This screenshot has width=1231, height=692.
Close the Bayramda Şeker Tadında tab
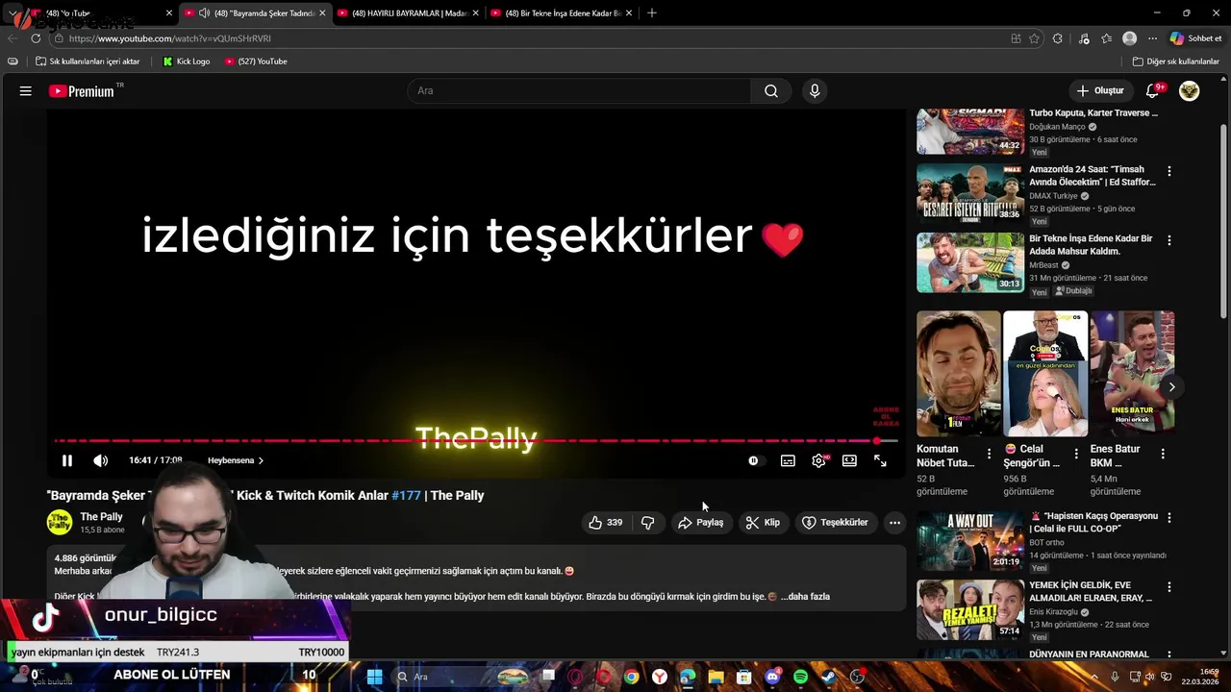click(322, 13)
